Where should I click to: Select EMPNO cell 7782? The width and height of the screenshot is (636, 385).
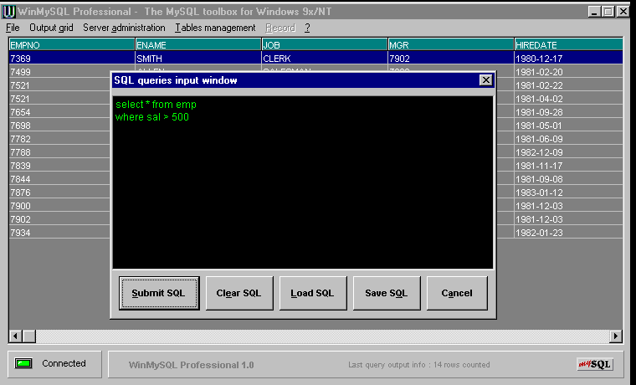(59, 139)
